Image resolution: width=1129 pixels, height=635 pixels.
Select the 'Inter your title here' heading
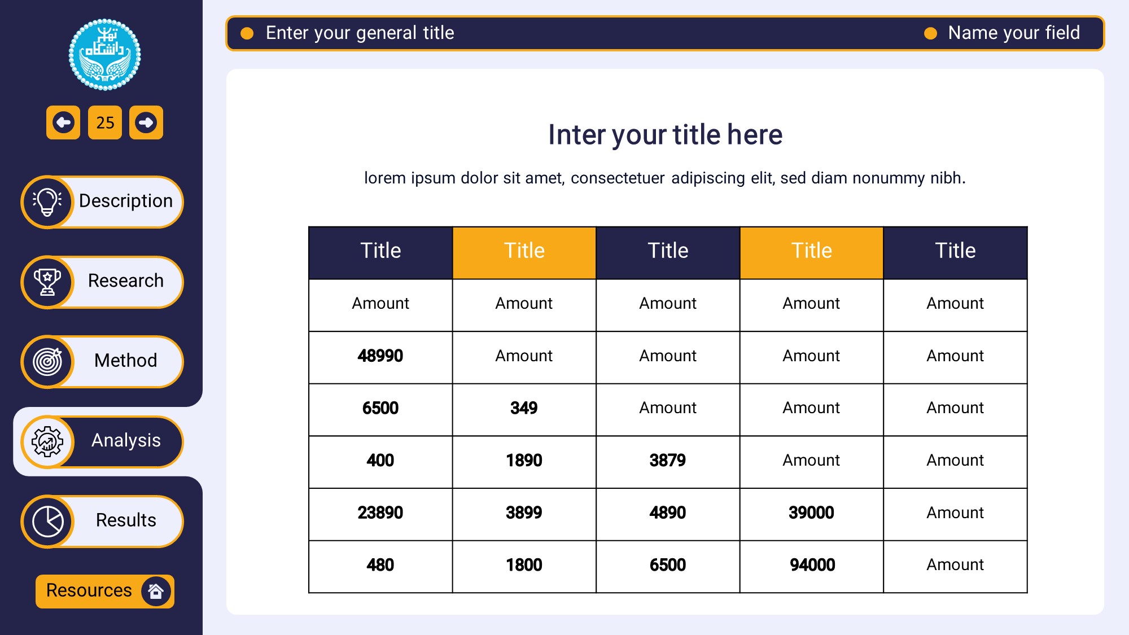tap(665, 135)
